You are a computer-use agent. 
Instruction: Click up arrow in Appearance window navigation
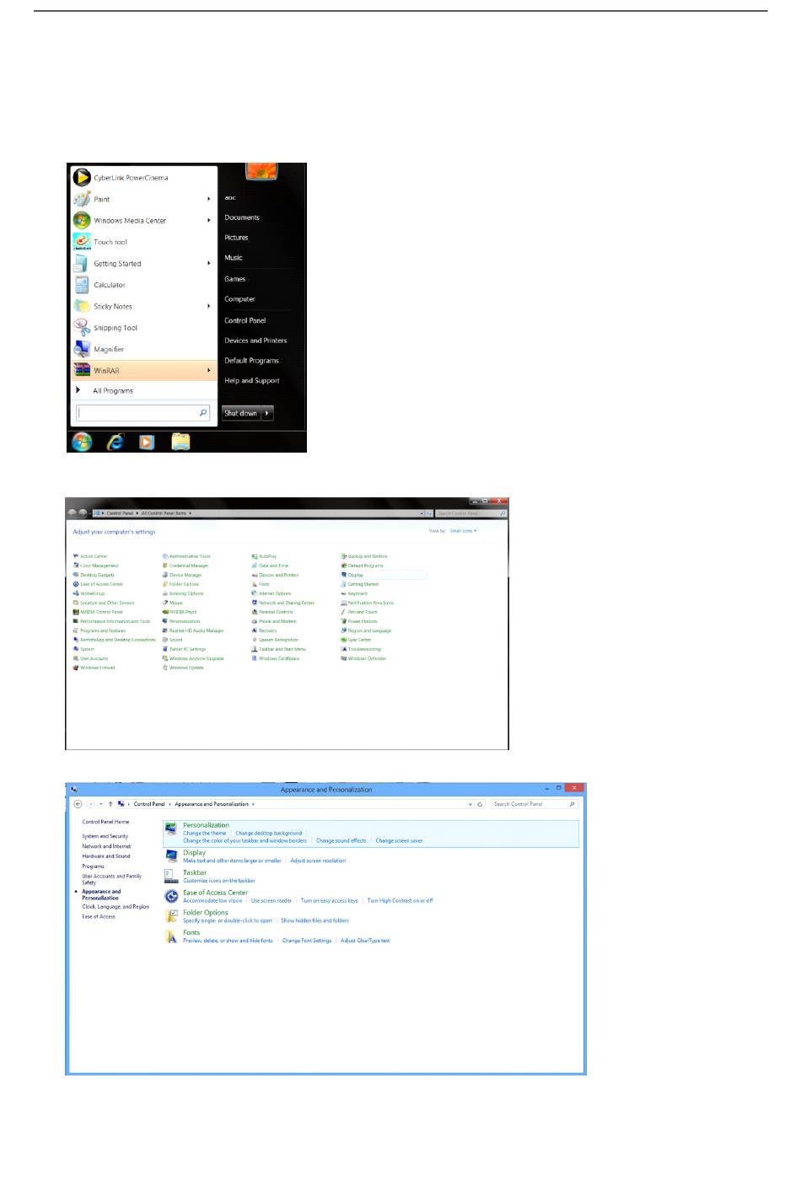point(110,804)
